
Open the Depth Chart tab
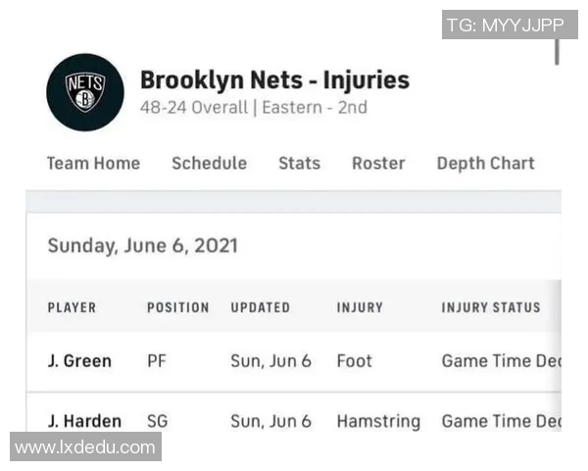tap(485, 163)
